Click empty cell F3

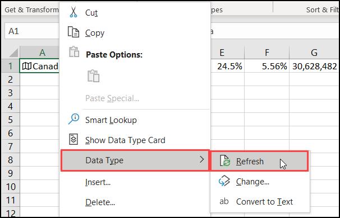coord(267,93)
